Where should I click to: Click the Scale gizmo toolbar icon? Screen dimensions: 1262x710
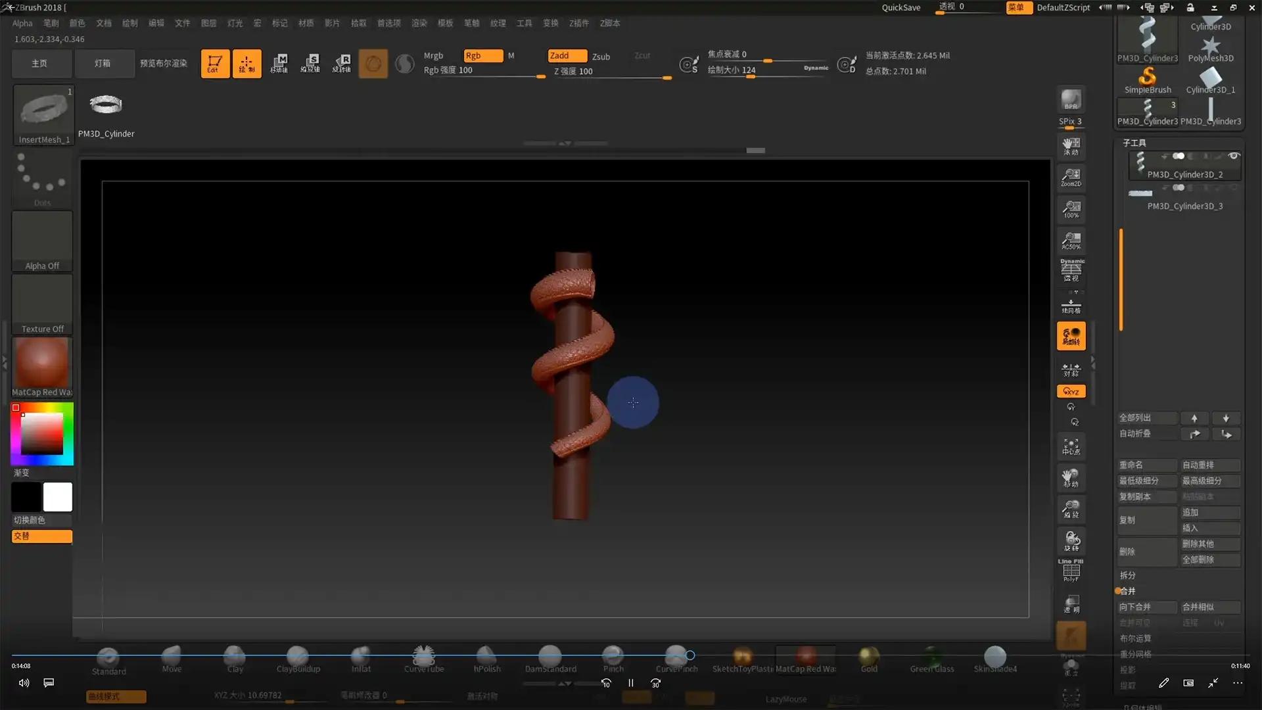tap(310, 64)
